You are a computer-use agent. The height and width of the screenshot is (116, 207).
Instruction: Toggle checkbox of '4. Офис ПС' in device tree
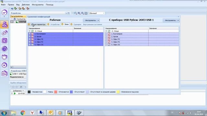pyautogui.click(x=109, y=42)
